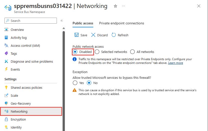Close the Networking blade
This screenshot has height=131, width=208.
199,6
